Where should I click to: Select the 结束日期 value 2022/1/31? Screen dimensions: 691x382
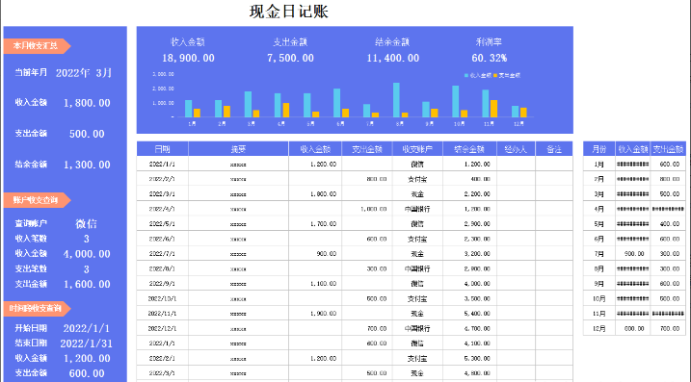[x=87, y=344]
